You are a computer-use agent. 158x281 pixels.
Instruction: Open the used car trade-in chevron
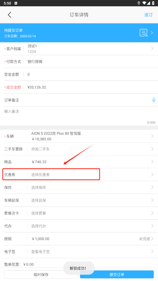[x=152, y=149]
